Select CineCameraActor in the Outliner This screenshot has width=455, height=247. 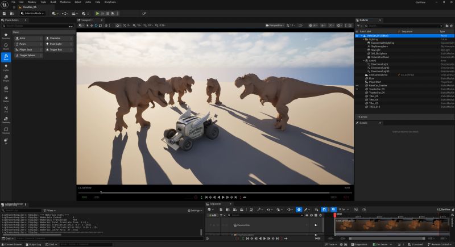click(x=378, y=75)
